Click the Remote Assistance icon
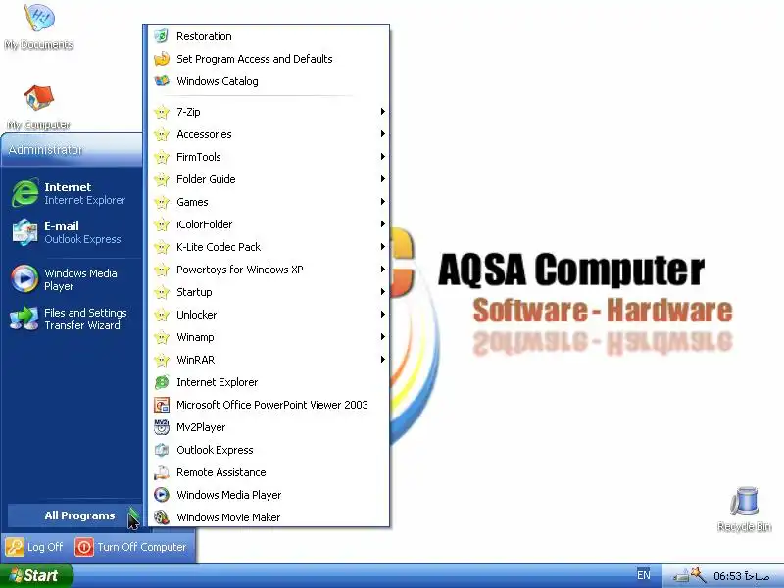The image size is (784, 588). click(162, 472)
